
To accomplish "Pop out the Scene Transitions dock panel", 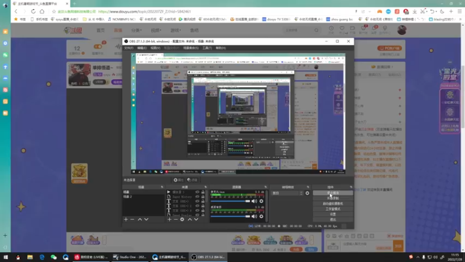I will (x=308, y=187).
